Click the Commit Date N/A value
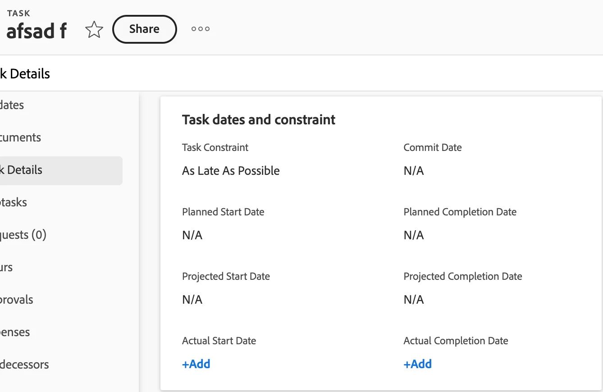Screen dimensions: 603x392 pyautogui.click(x=414, y=171)
